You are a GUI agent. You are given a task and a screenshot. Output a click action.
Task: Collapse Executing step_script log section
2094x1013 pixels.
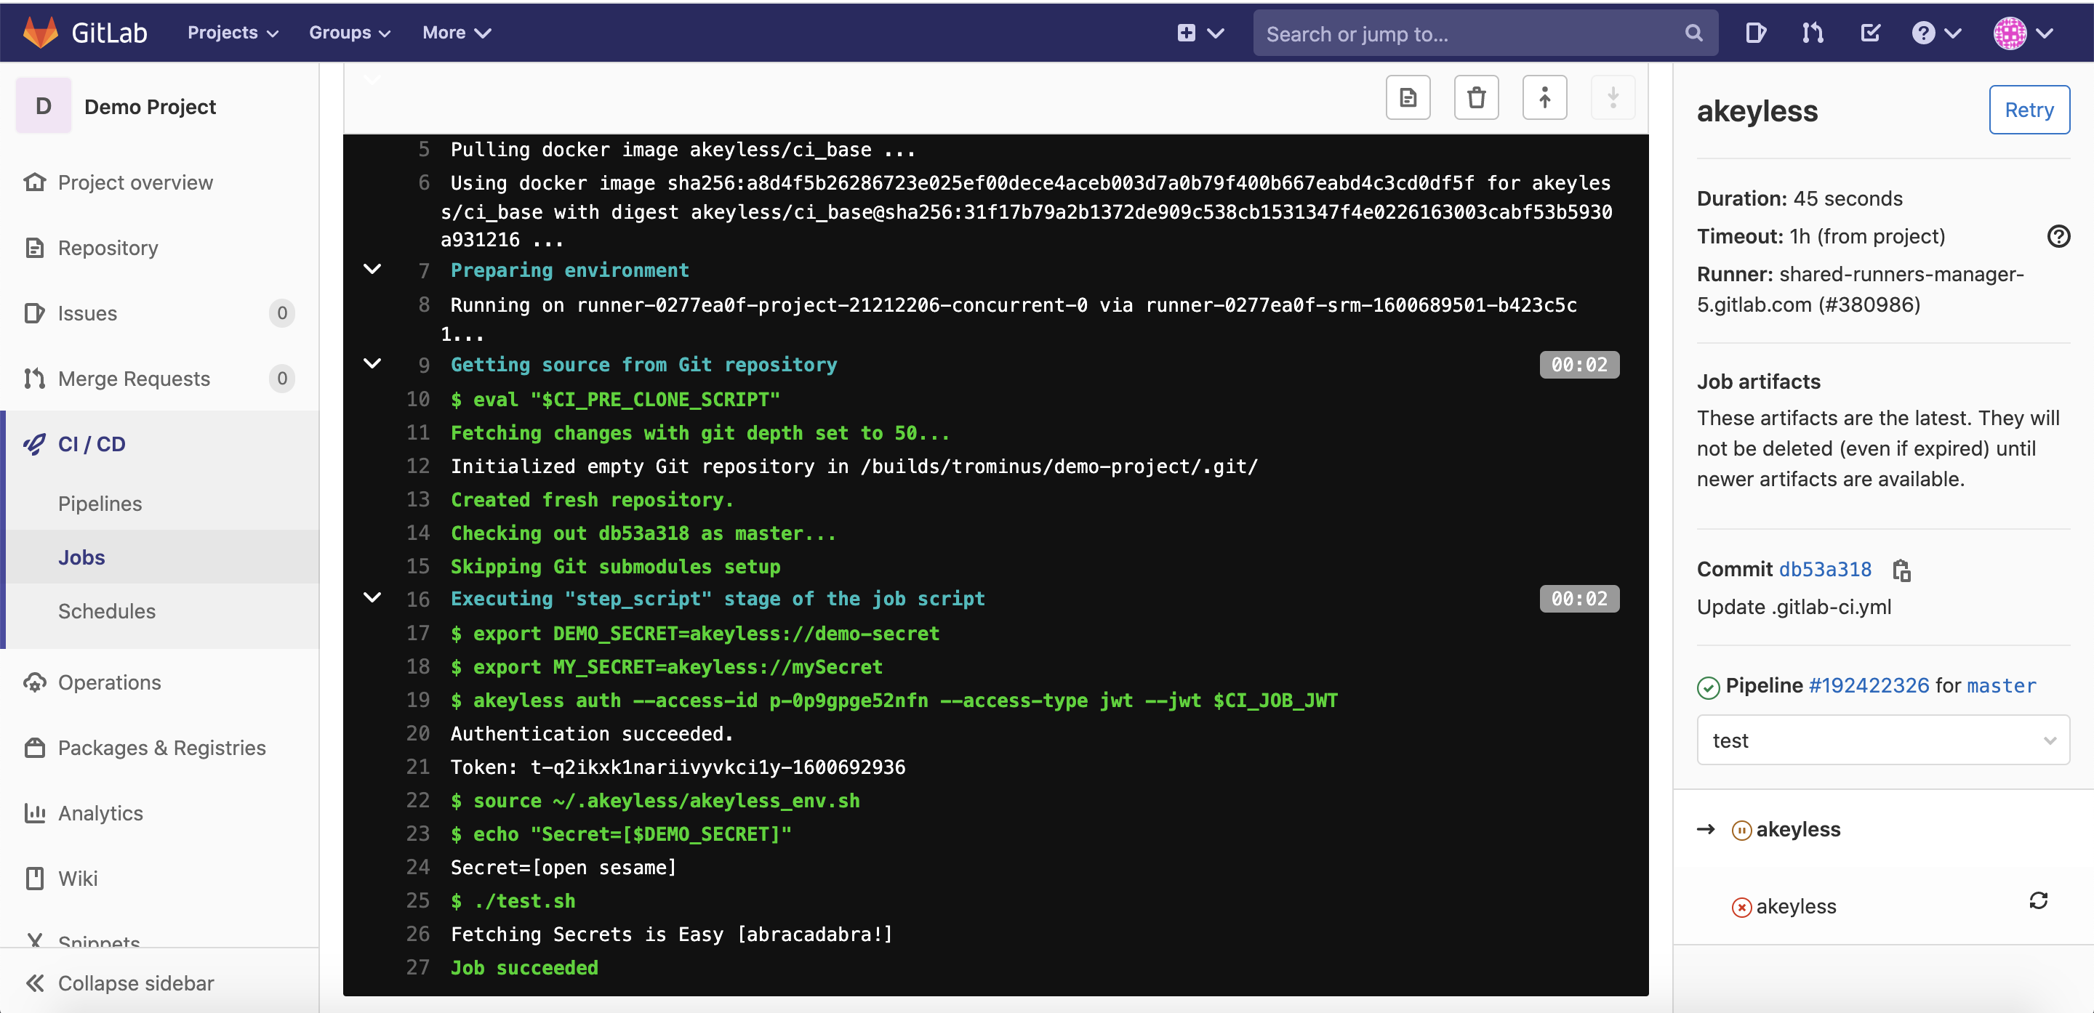[372, 598]
